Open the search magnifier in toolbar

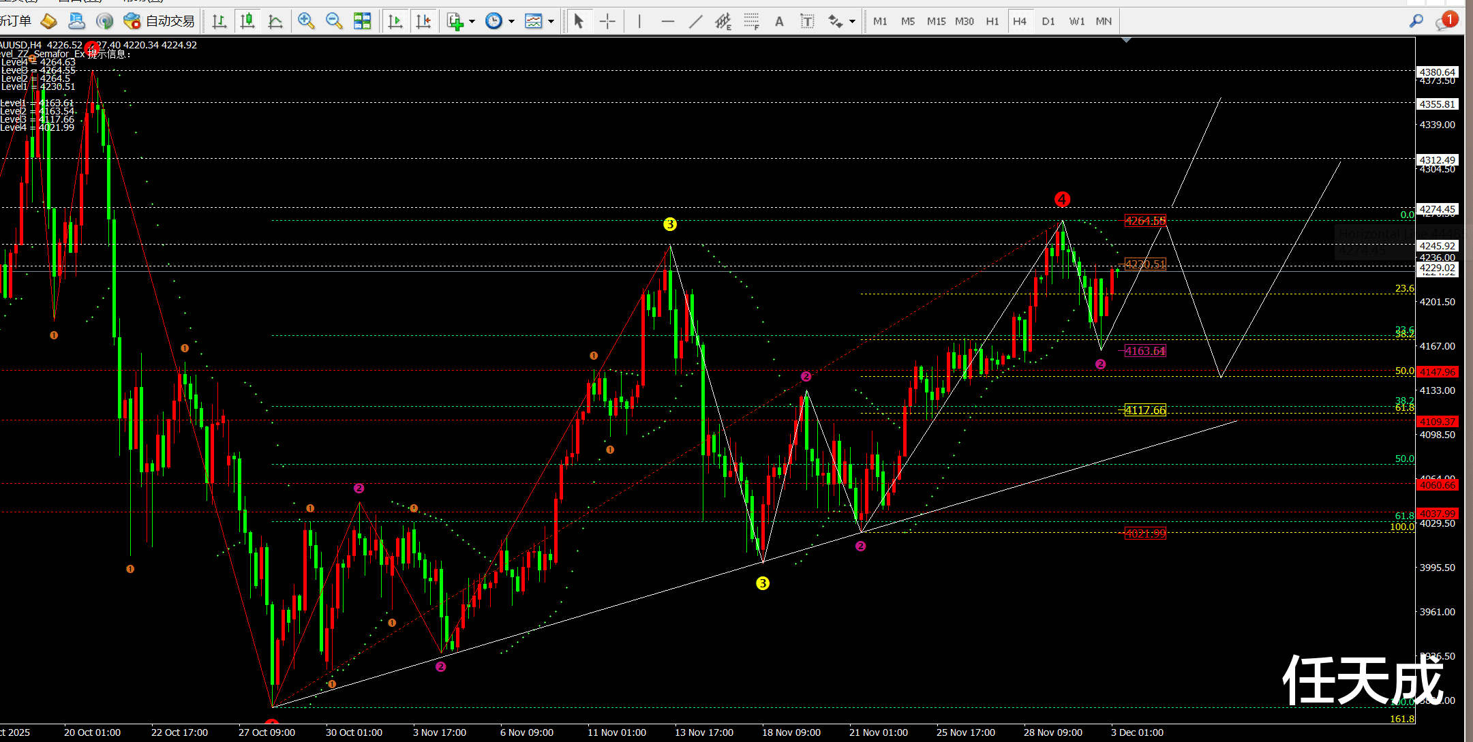[1416, 21]
